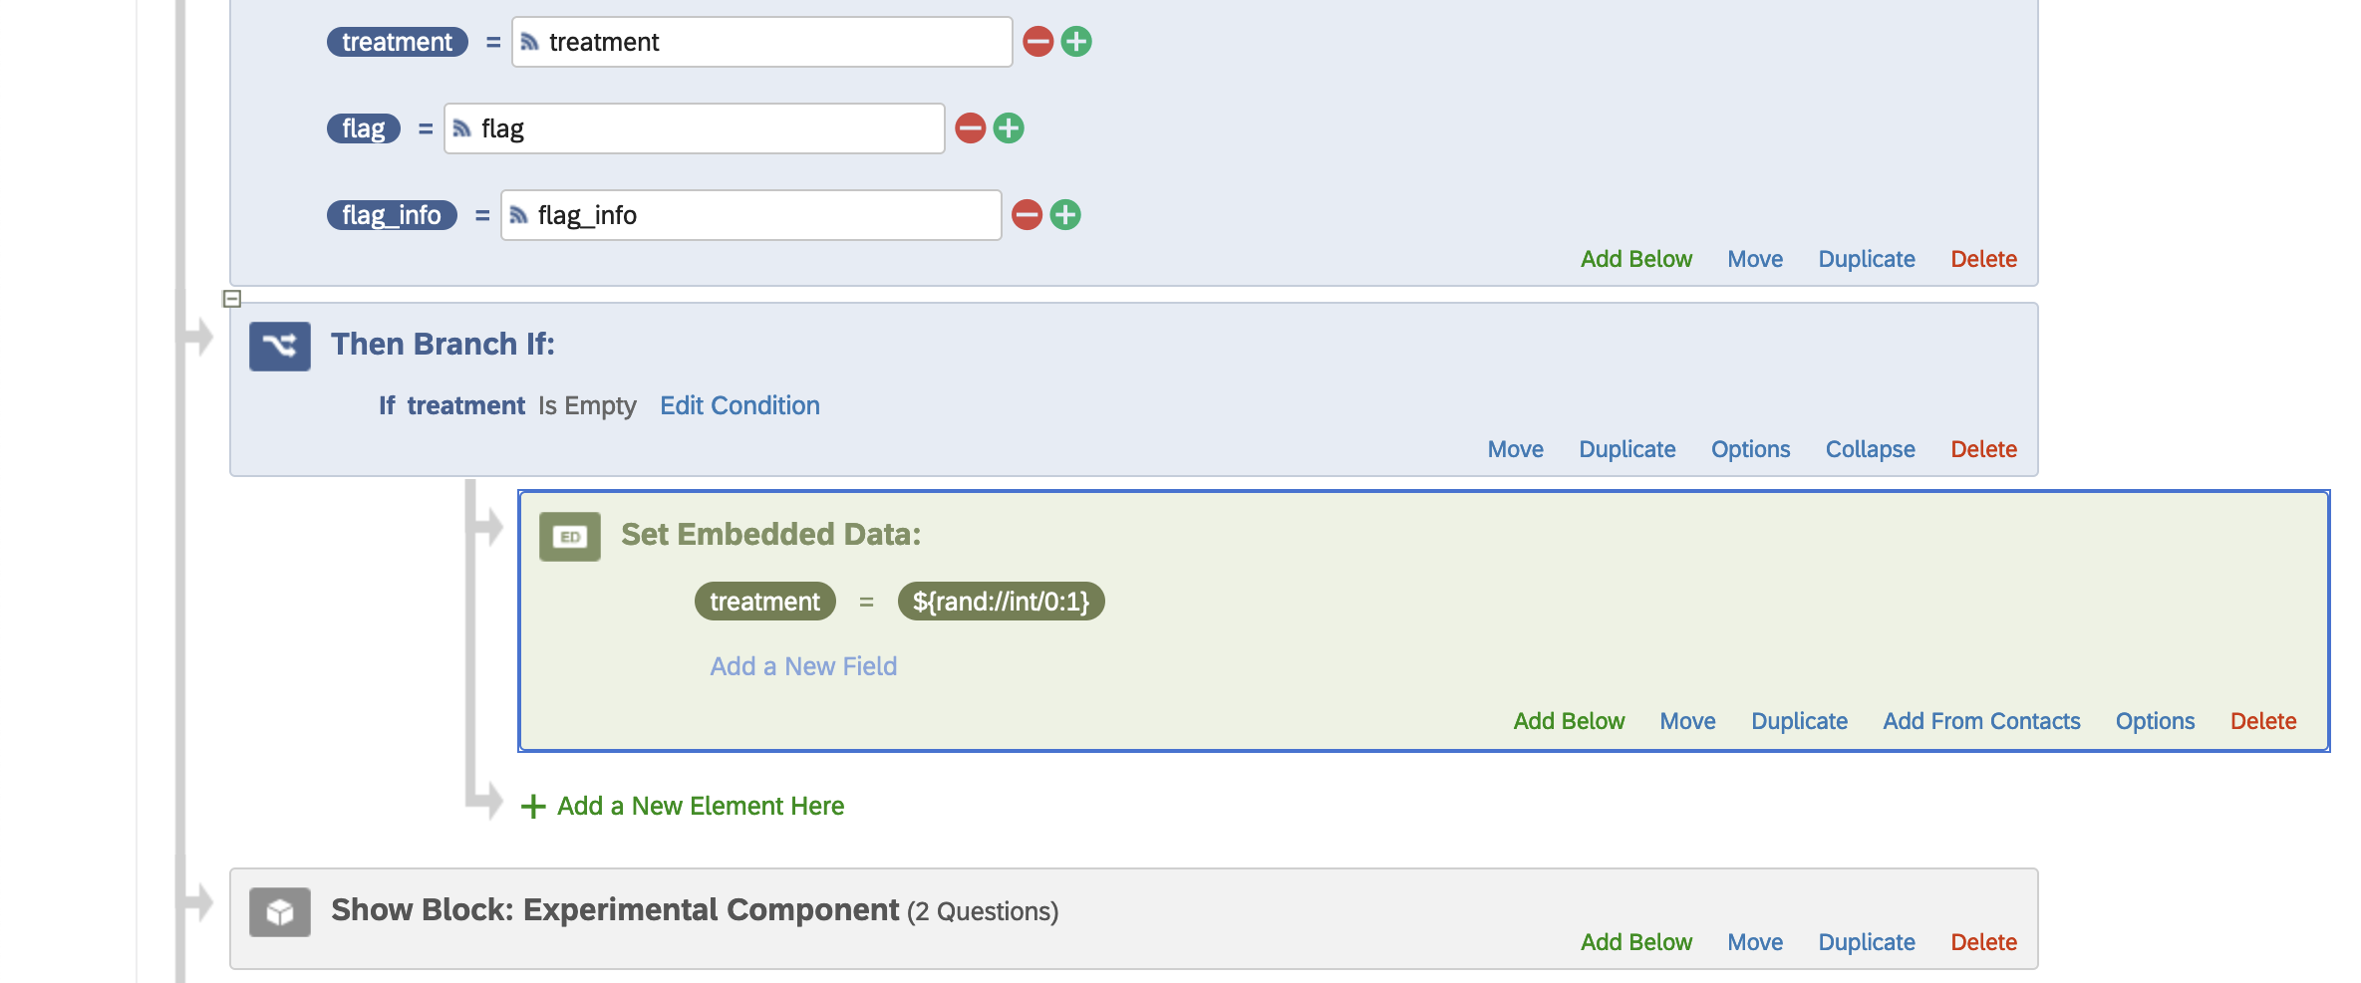Image resolution: width=2361 pixels, height=983 pixels.
Task: Click Edit Condition for treatment Is Empty
Action: coord(739,405)
